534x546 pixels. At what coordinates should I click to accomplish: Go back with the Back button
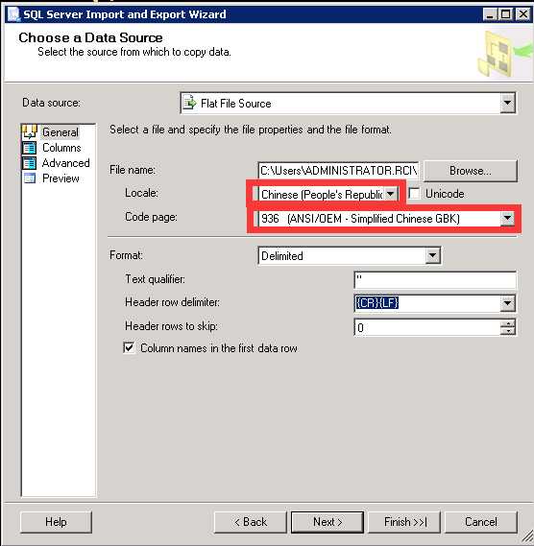(251, 522)
